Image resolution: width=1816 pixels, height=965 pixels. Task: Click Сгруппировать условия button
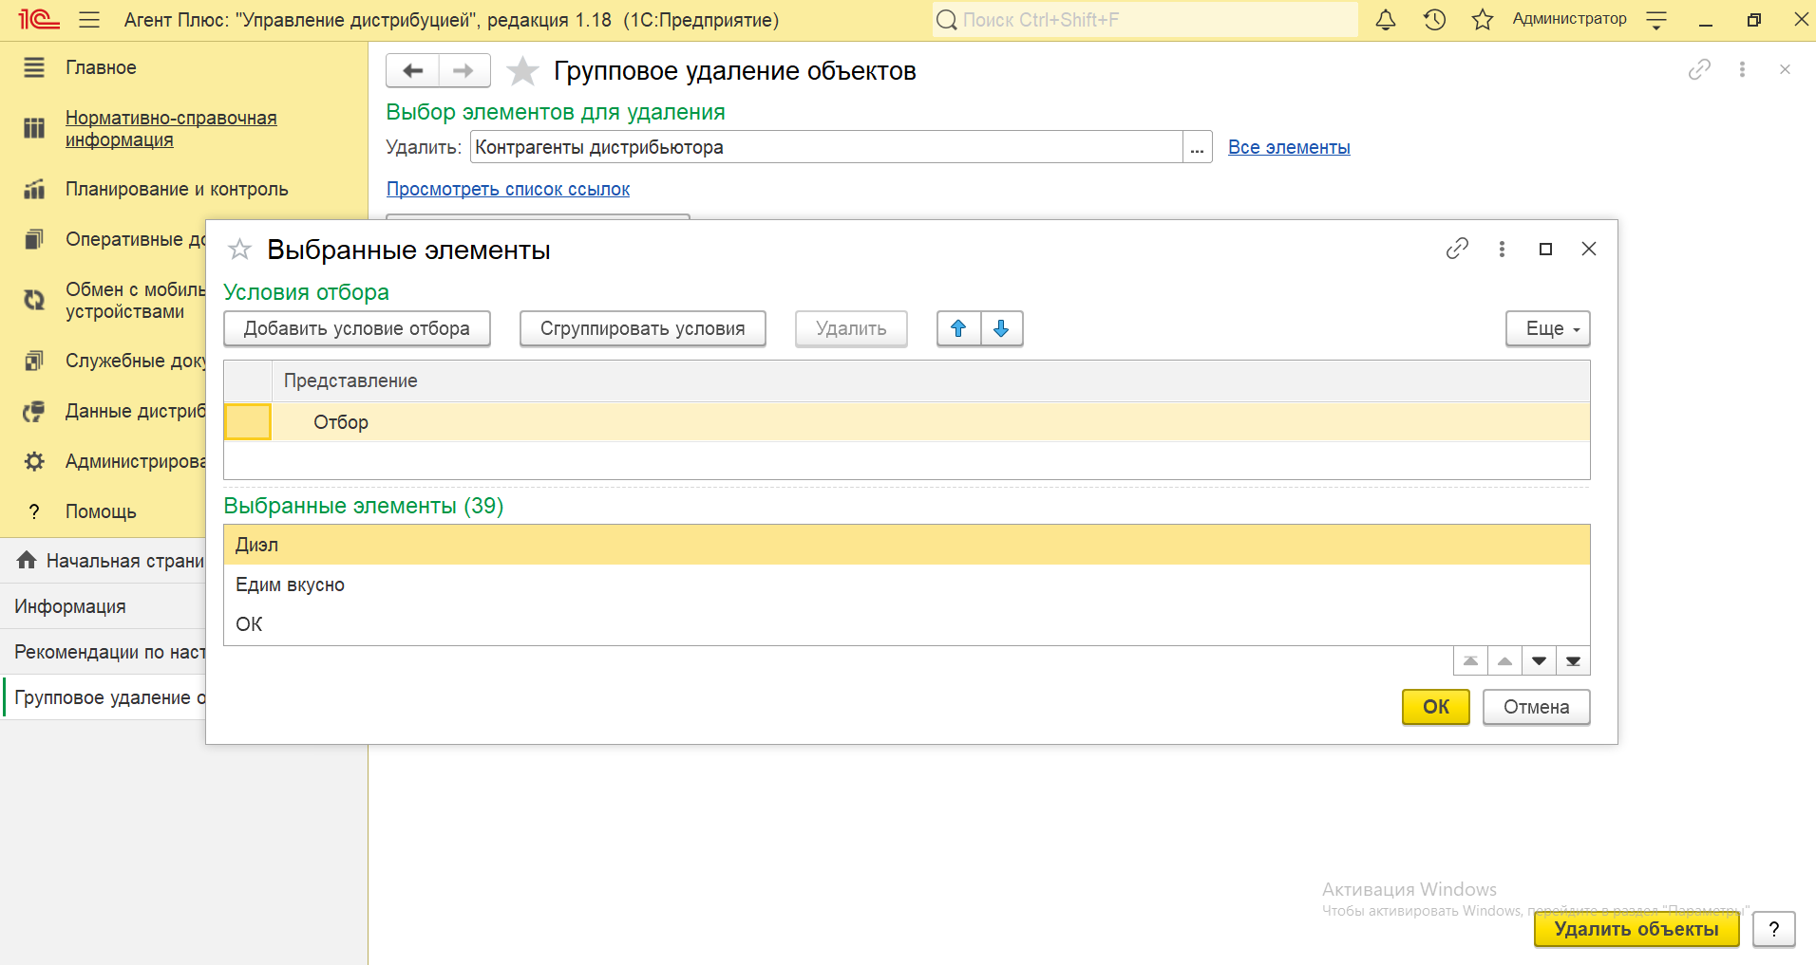pos(643,328)
